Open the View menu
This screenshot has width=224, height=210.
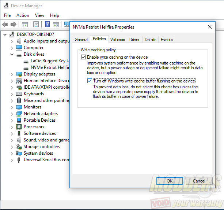pyautogui.click(x=39, y=15)
